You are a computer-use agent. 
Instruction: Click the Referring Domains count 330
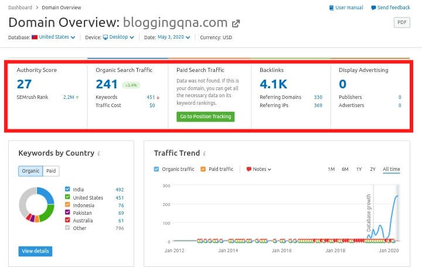click(x=318, y=97)
